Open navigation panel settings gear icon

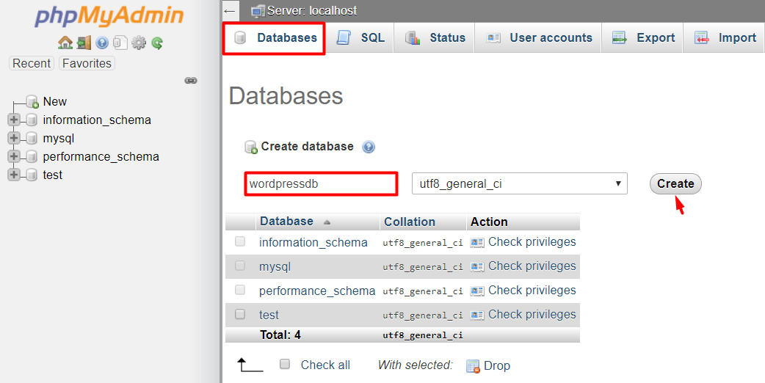pos(139,43)
